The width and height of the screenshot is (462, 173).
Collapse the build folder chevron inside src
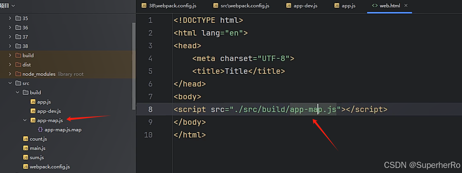coord(17,93)
